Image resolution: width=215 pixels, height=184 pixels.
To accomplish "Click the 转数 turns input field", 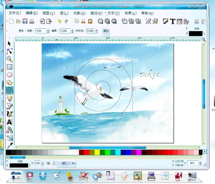I will click(x=40, y=31).
